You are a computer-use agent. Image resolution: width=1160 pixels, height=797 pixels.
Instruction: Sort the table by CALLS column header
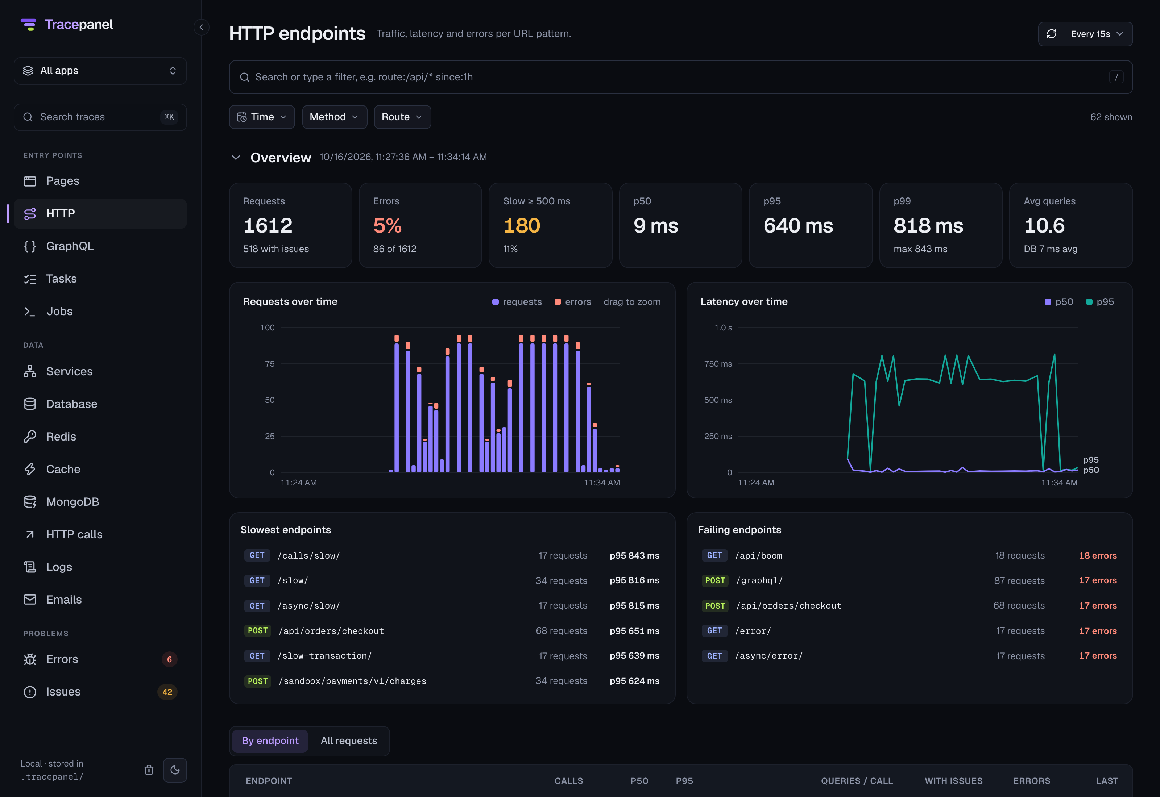point(568,781)
